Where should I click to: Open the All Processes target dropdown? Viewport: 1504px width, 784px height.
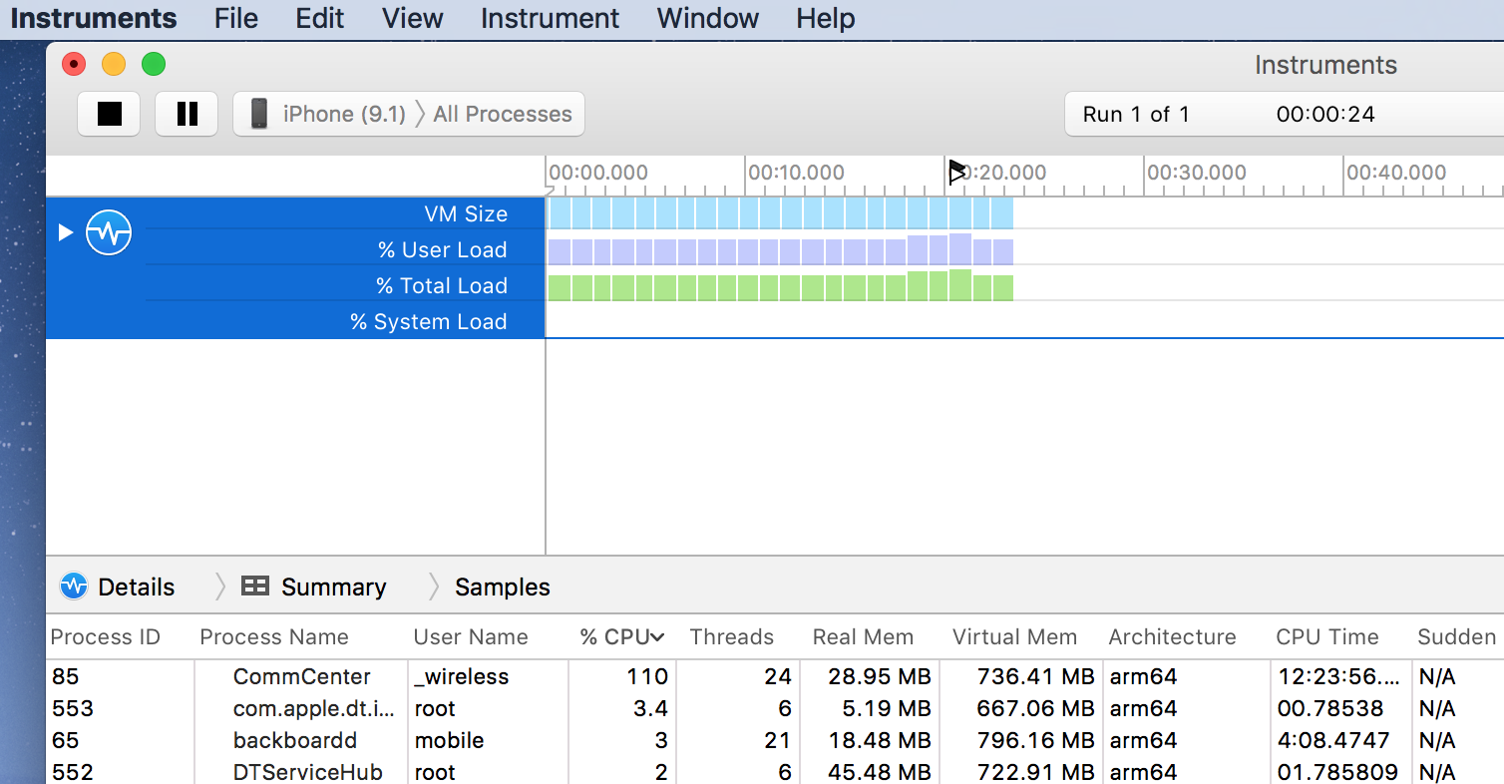coord(503,114)
